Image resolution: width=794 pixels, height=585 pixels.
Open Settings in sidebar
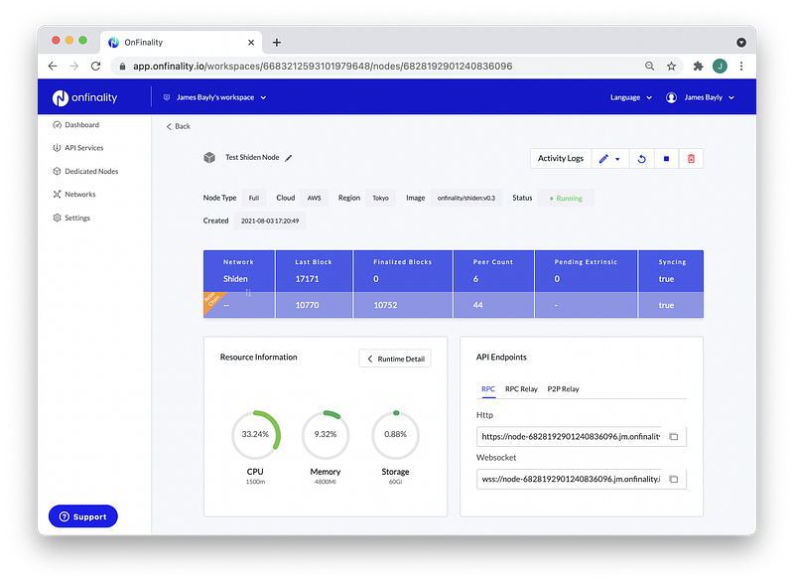[x=71, y=218]
